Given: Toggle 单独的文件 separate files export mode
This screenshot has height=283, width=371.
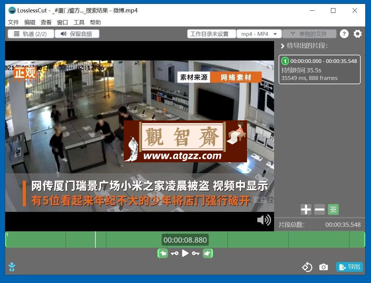Looking at the screenshot, I should pos(309,34).
